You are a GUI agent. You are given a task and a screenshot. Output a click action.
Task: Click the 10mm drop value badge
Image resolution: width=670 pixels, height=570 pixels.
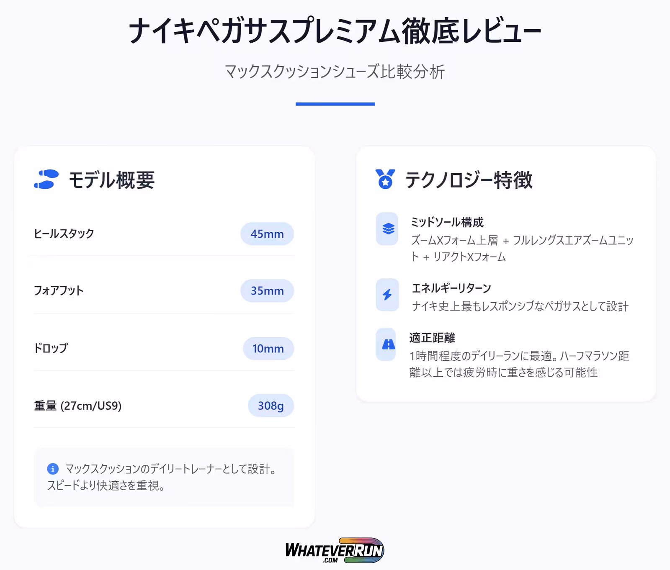[x=268, y=349]
